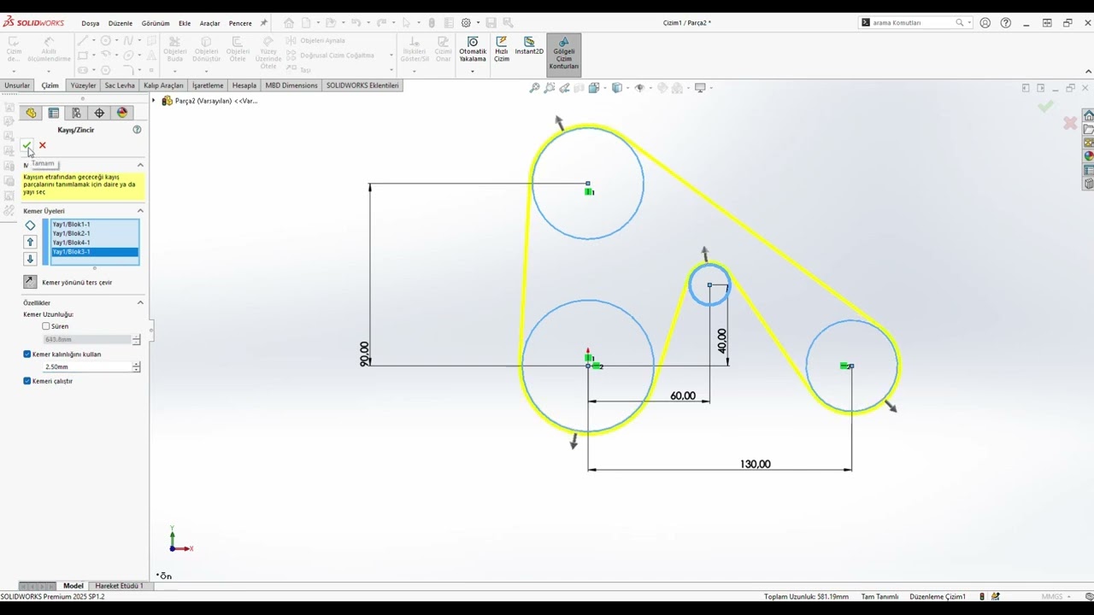Confirm belt with green checkmark OK
The height and width of the screenshot is (615, 1094).
pyautogui.click(x=26, y=145)
